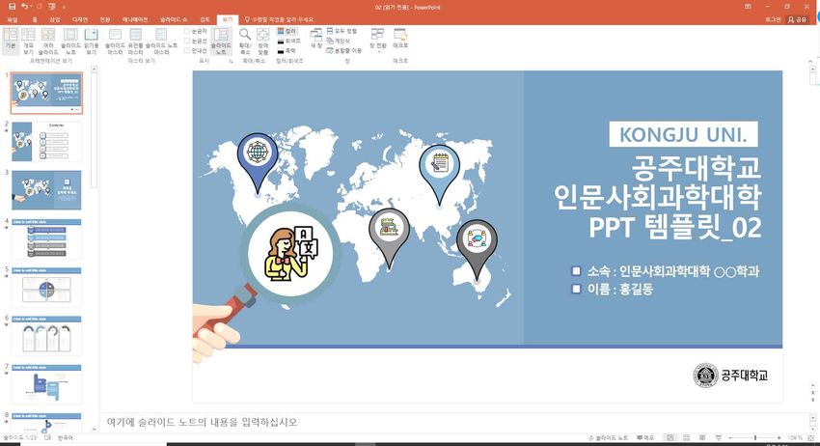Screen dimensions: 820x446
Task: Click zoom in plus button
Action: click(779, 437)
